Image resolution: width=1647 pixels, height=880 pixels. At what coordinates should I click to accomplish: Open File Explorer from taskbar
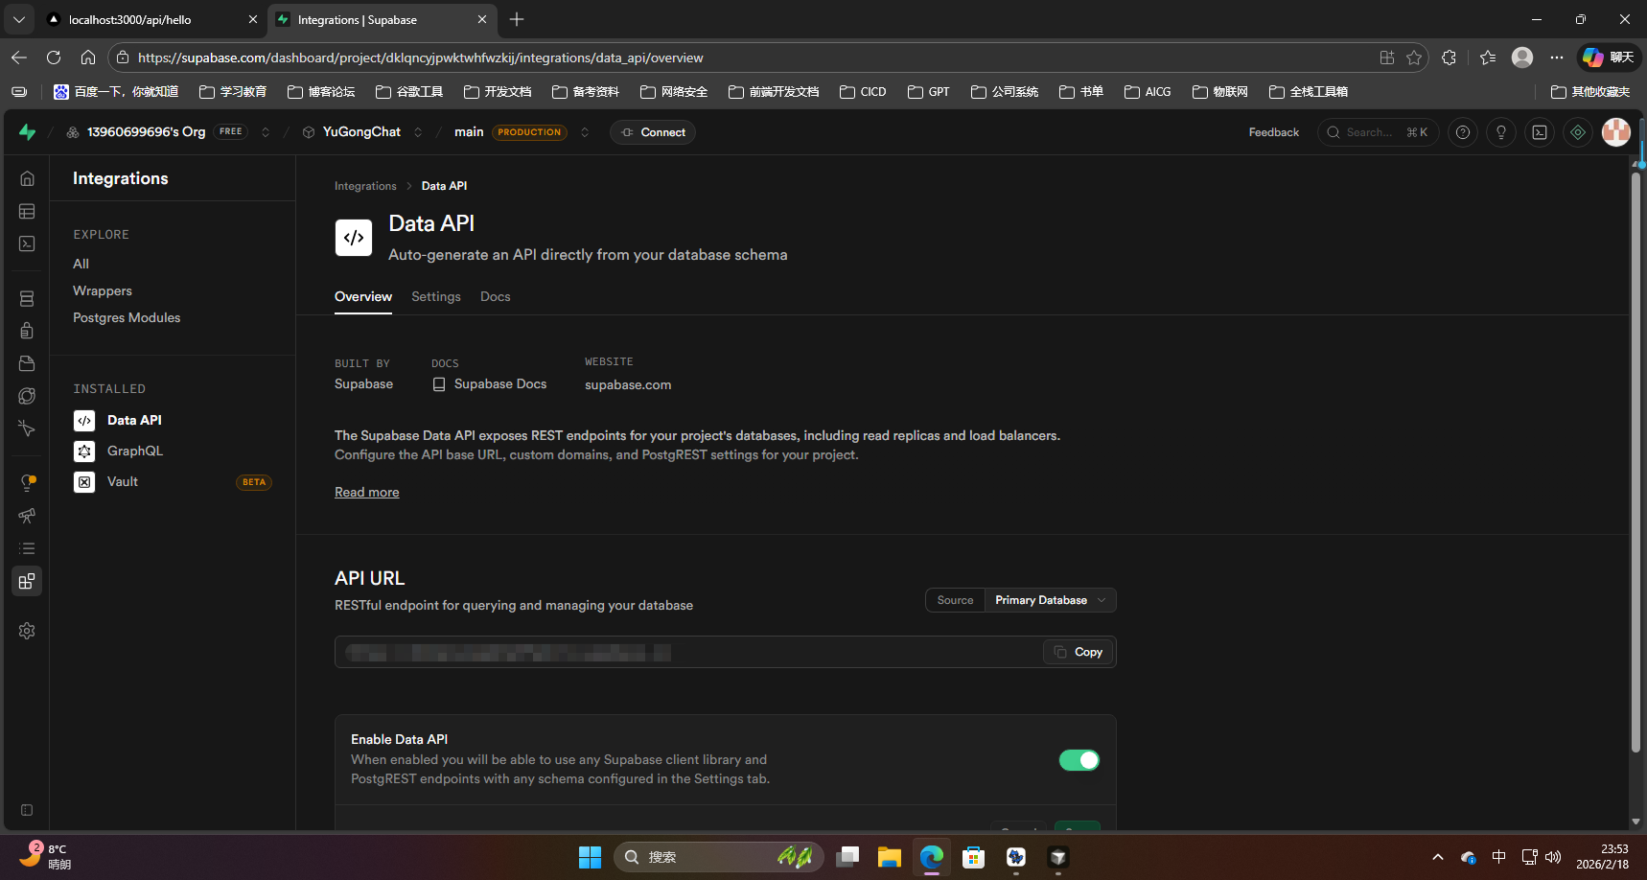(x=890, y=857)
